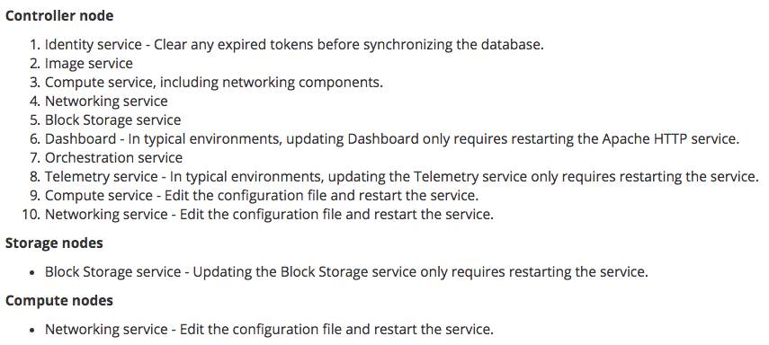
Task: Click the Image service list item
Action: [x=89, y=64]
